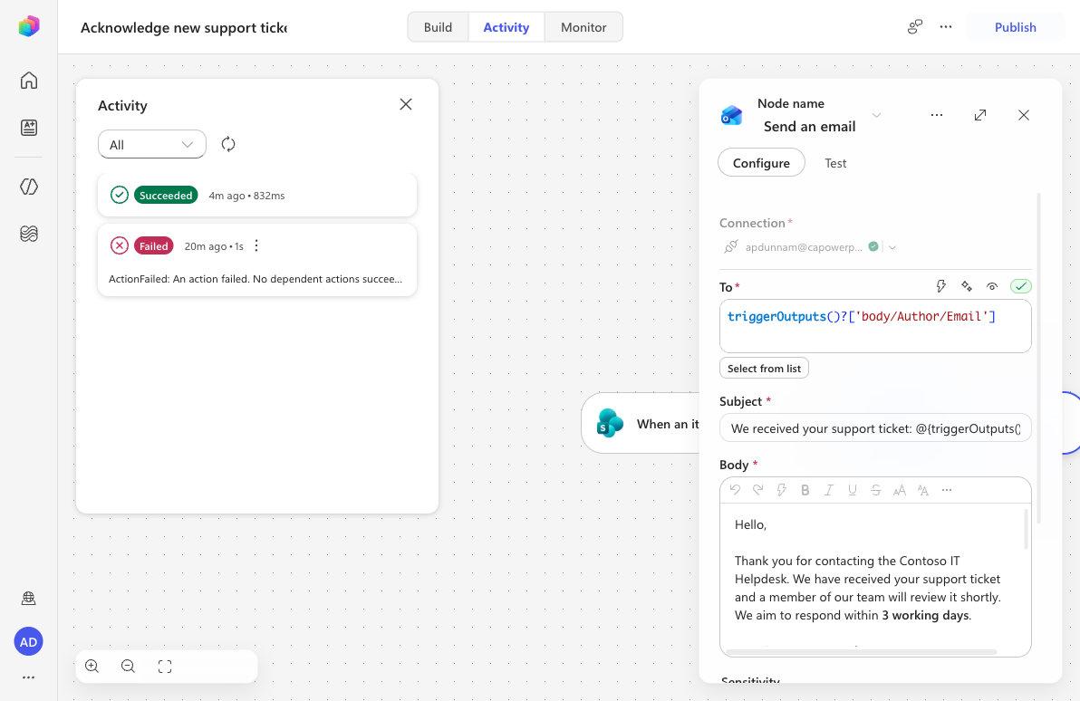Open the create/text sparkle sidebar icon
Image resolution: width=1080 pixels, height=701 pixels.
[29, 128]
